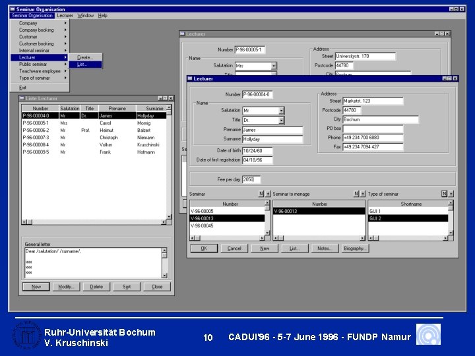The height and width of the screenshot is (356, 475).
Task: Click the ± button beside Type of seminar
Action: 451,194
